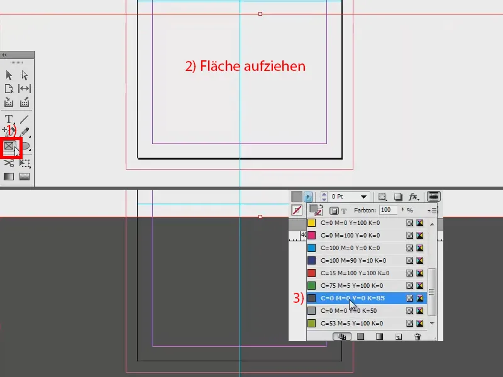Select the Scissors tool
503x377 pixels.
coord(9,163)
